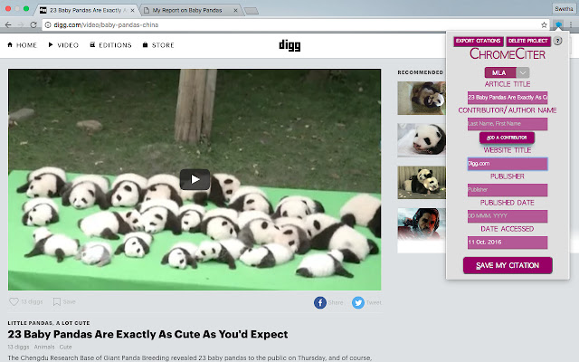Switch to My Report on Baby Pandas tab
This screenshot has width=579, height=362.
coord(190,9)
